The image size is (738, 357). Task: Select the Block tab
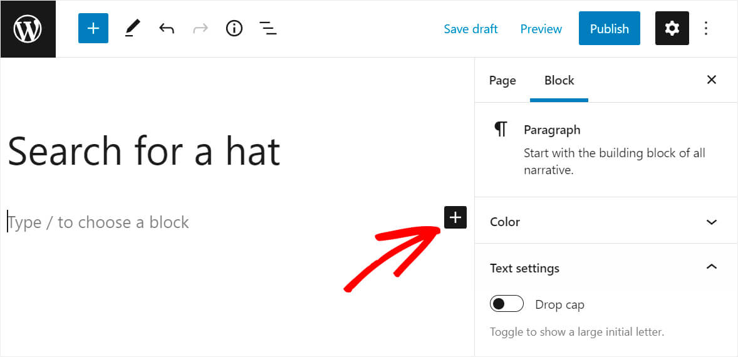pyautogui.click(x=559, y=80)
